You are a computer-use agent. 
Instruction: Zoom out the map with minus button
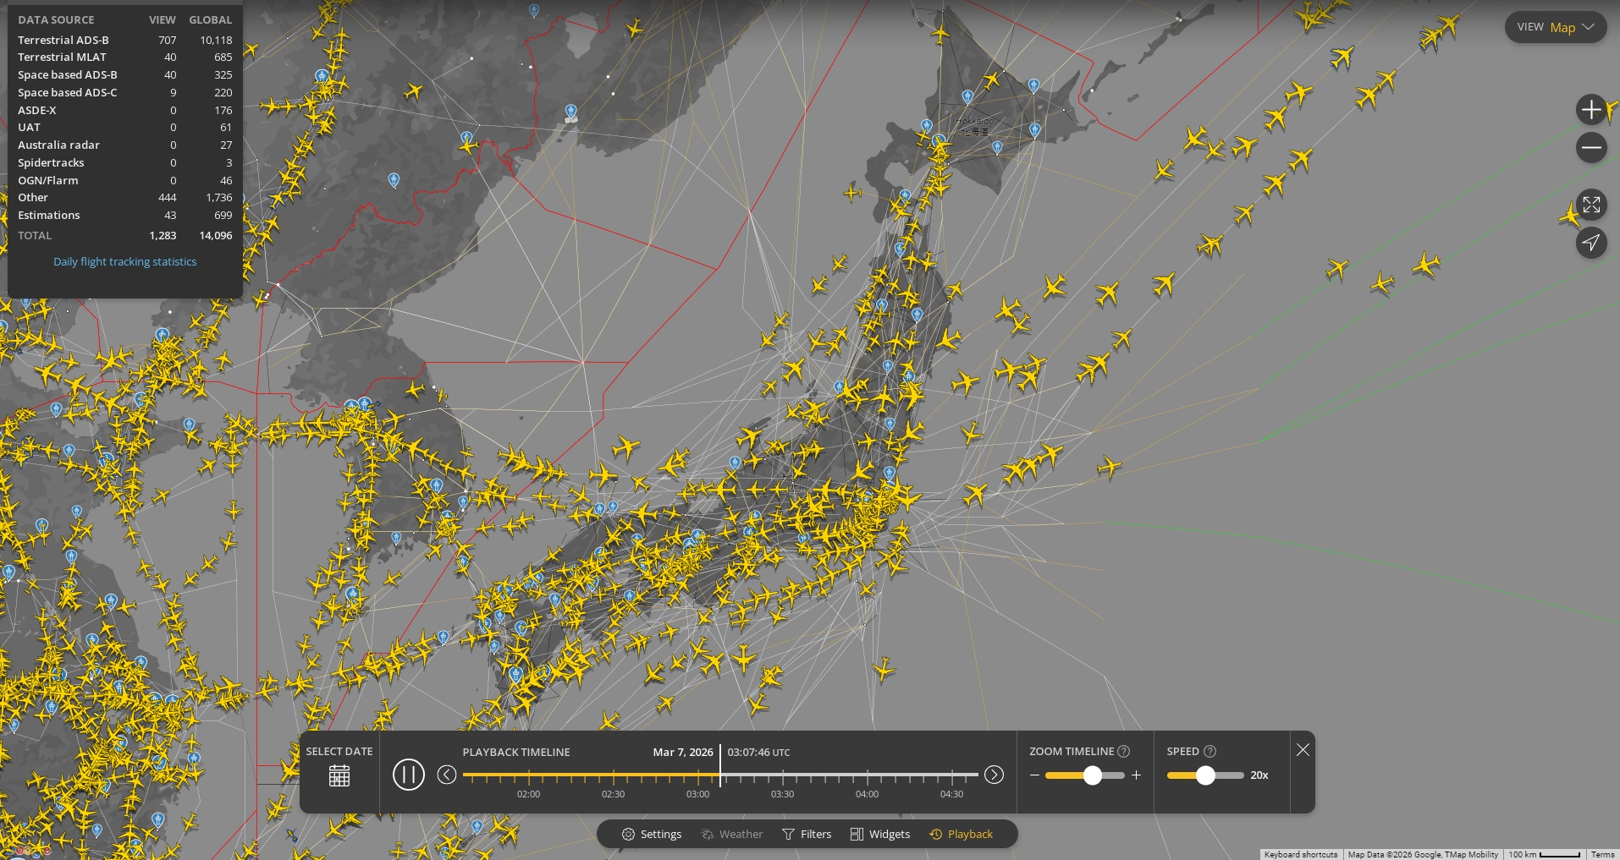(x=1591, y=148)
